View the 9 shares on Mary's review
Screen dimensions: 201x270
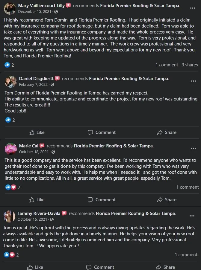190,65
